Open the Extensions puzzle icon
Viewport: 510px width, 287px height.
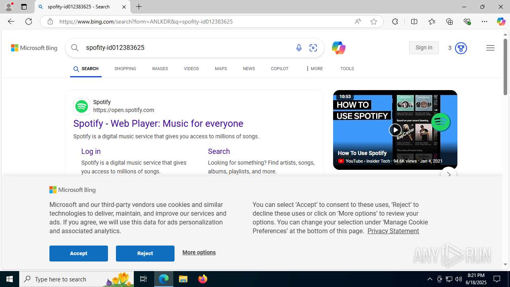coord(395,22)
